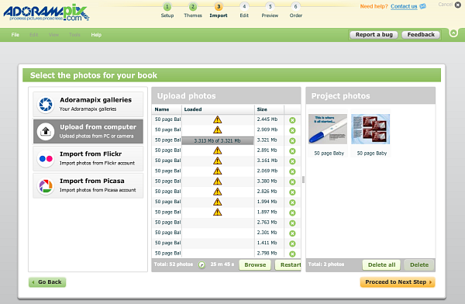Select the Picasa pinwheel icon

coord(46,186)
